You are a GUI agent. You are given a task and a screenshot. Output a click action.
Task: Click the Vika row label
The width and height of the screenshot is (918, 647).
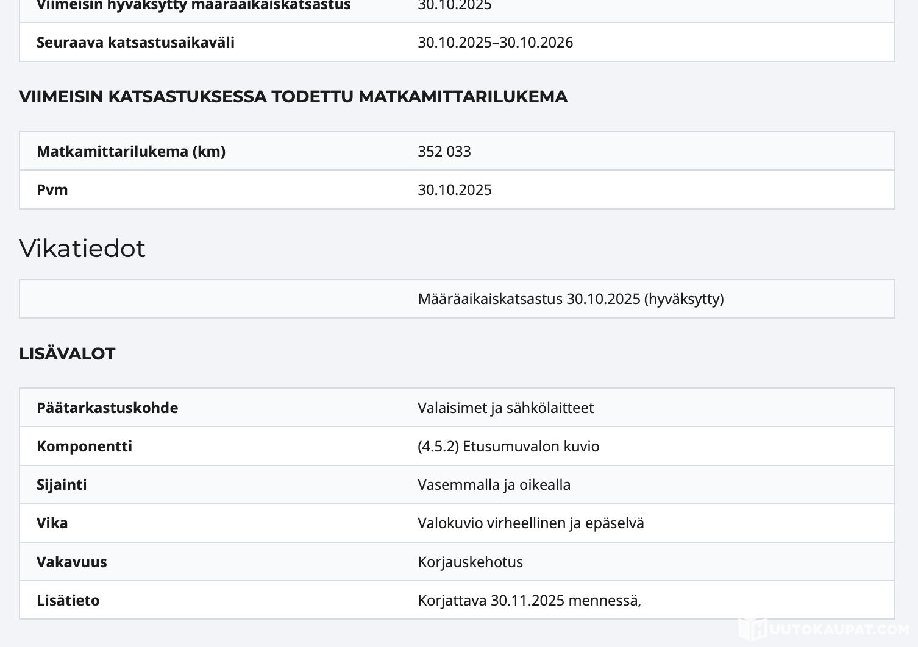[x=52, y=523]
